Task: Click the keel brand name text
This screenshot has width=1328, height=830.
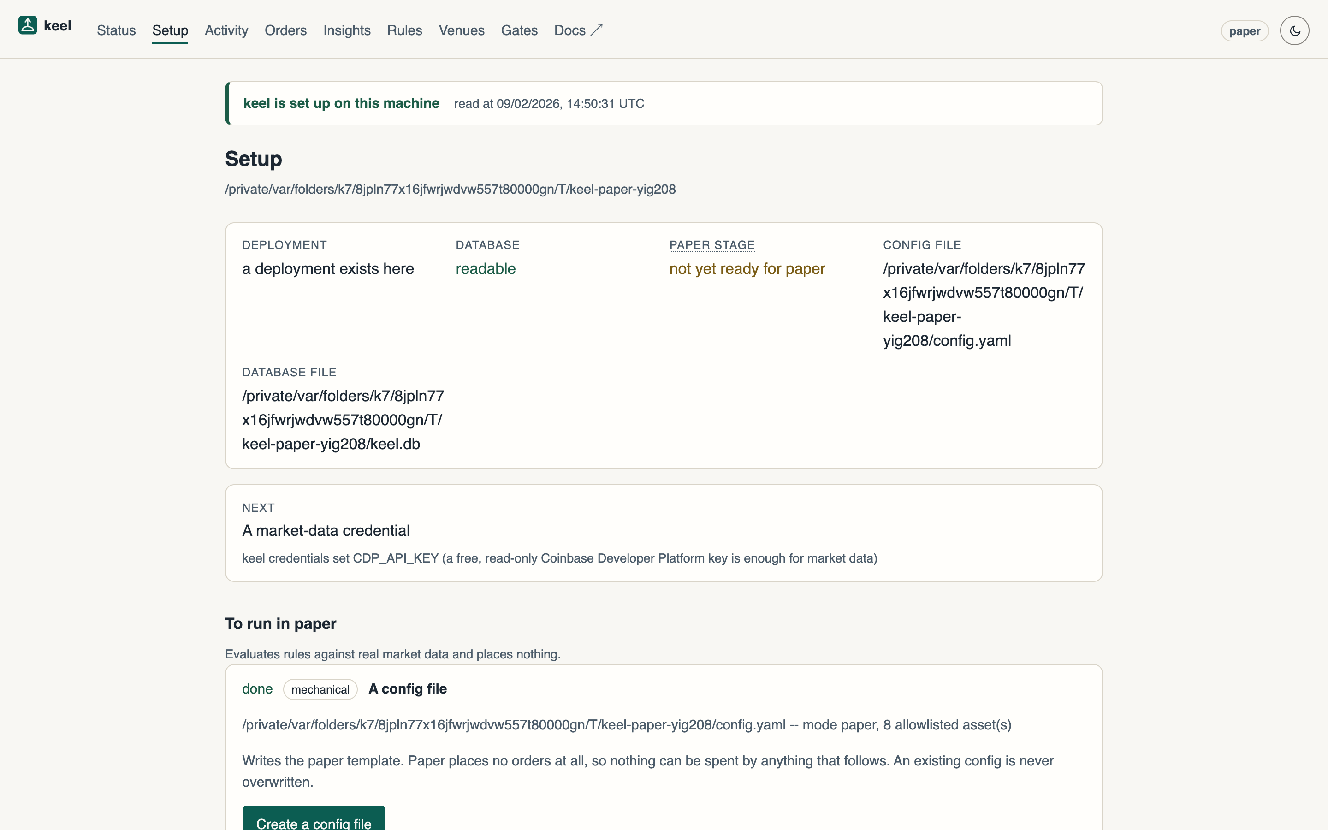Action: [x=58, y=26]
